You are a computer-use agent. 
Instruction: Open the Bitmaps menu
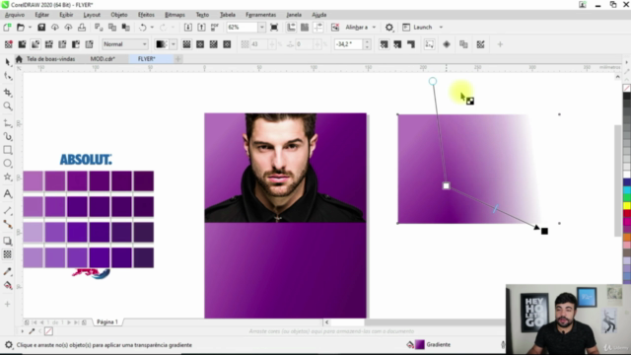pos(175,15)
